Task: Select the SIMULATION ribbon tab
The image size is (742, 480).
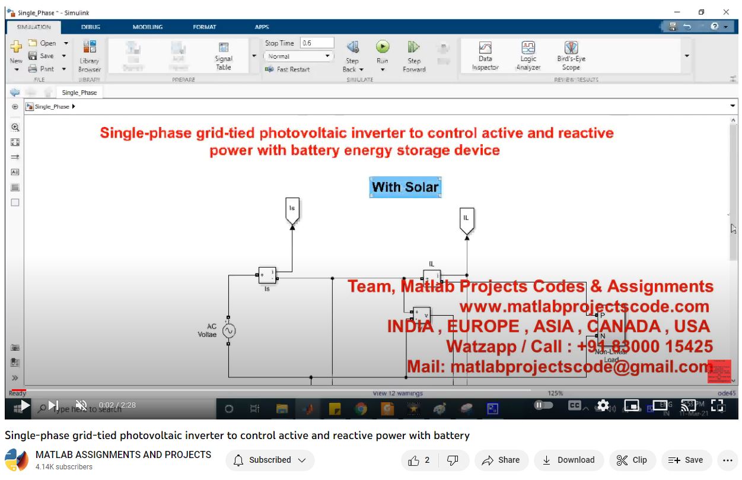Action: (34, 27)
